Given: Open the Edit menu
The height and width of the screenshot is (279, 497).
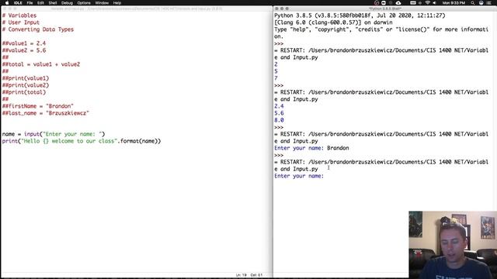Looking at the screenshot, I should (x=40, y=3).
